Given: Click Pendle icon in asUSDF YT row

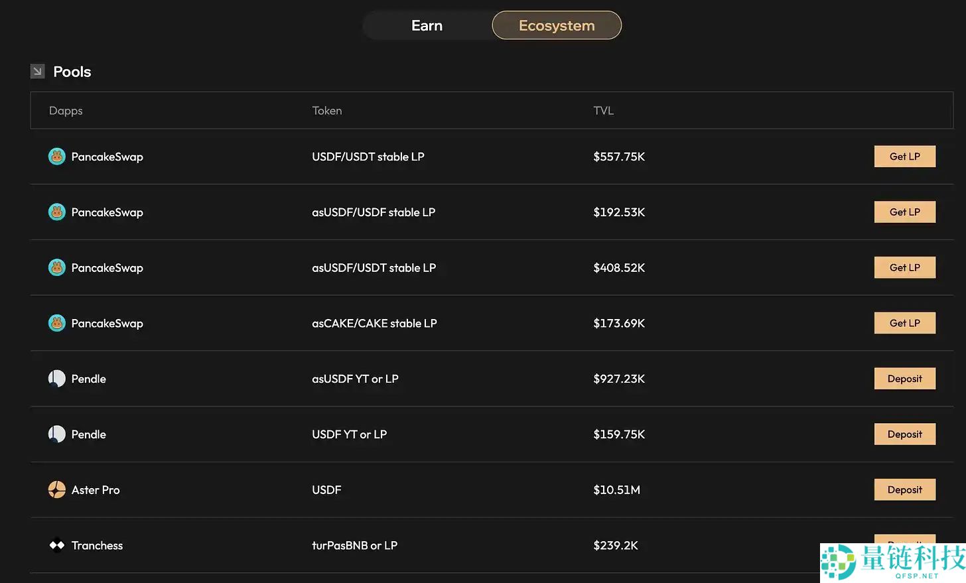Looking at the screenshot, I should pos(57,379).
